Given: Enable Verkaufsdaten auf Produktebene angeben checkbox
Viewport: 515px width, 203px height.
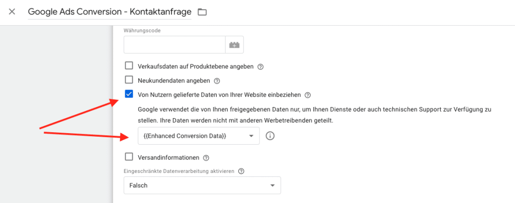Looking at the screenshot, I should [129, 66].
